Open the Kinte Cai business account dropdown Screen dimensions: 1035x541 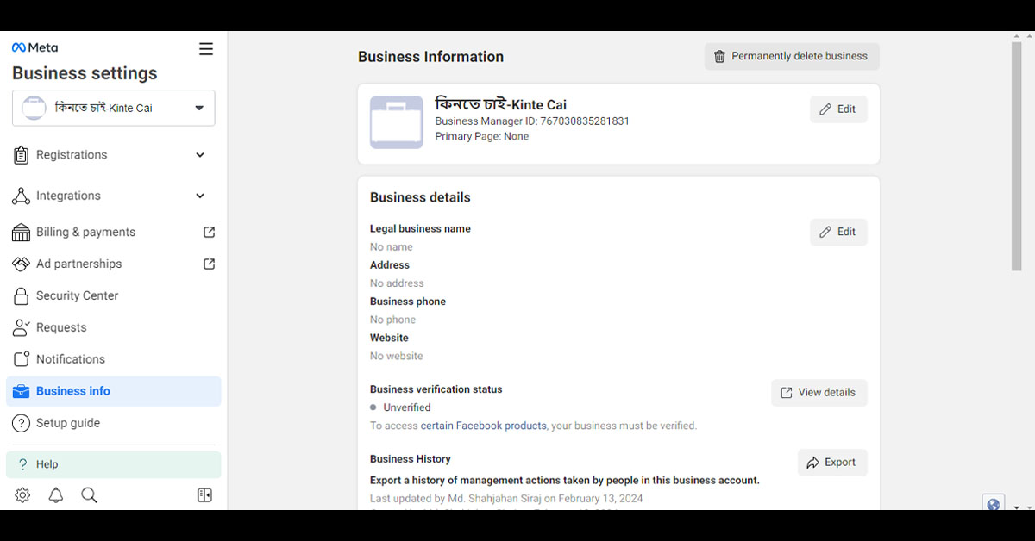click(114, 109)
